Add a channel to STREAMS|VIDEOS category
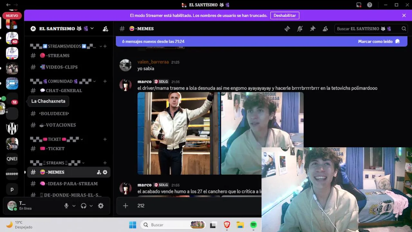412x232 pixels. click(x=105, y=46)
